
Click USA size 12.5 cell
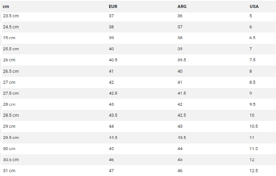click(x=254, y=171)
